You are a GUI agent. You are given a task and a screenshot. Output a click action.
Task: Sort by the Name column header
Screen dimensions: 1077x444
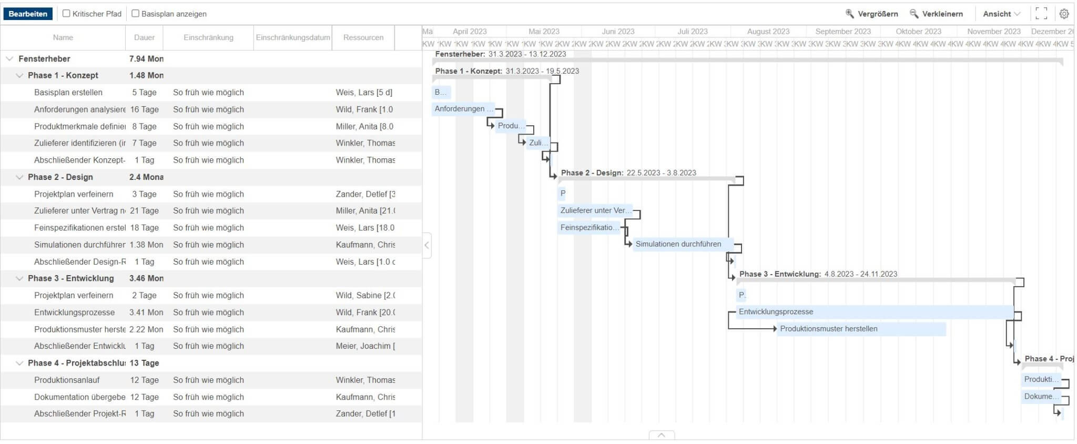[63, 38]
